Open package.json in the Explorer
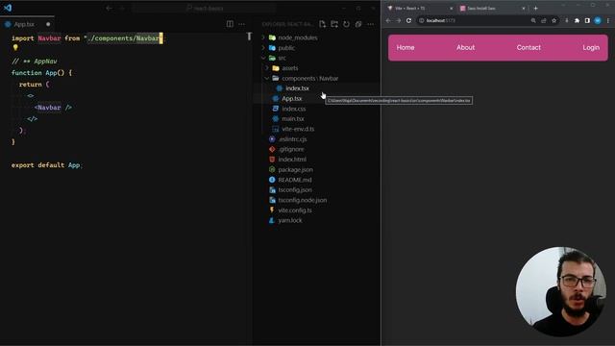Image resolution: width=615 pixels, height=346 pixels. [x=295, y=170]
